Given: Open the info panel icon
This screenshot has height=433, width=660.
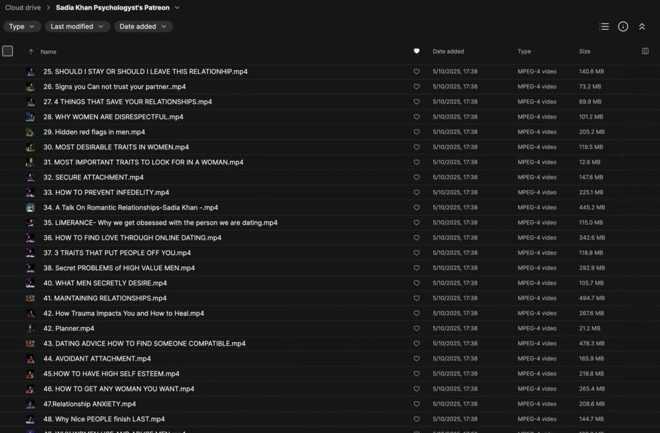Looking at the screenshot, I should (623, 26).
